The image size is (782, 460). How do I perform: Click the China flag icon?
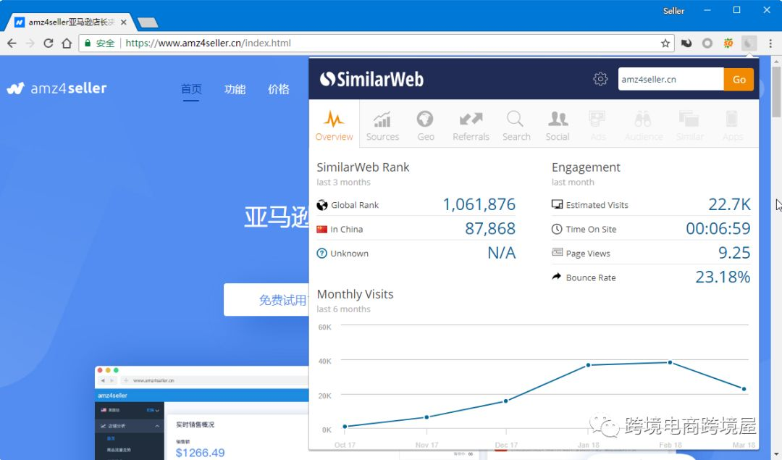click(x=322, y=230)
